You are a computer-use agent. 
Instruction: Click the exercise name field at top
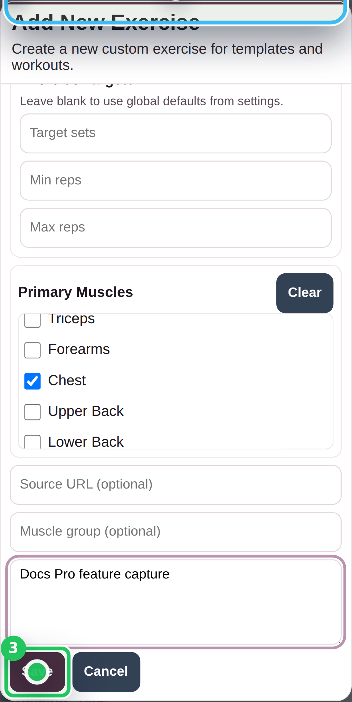coord(176,9)
